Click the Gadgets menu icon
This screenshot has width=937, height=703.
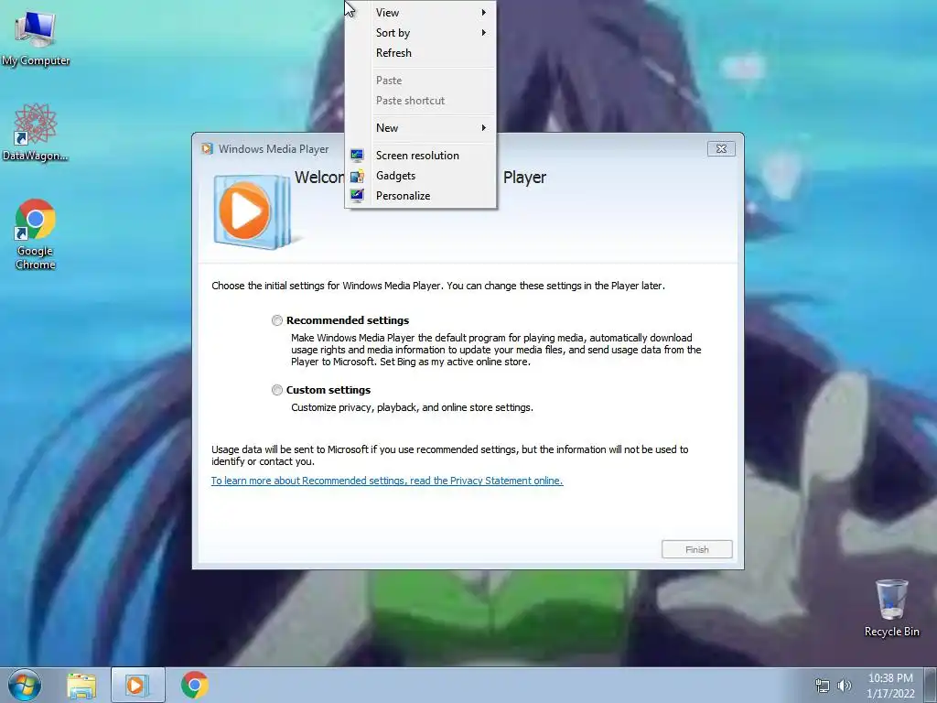(x=358, y=176)
